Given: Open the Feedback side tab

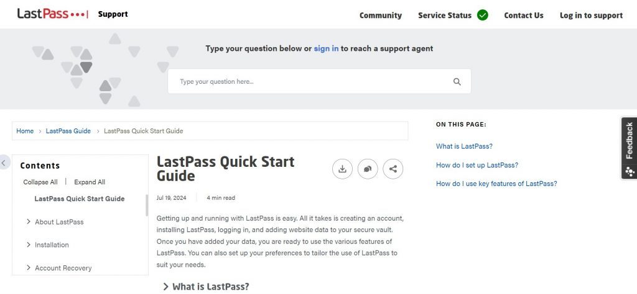Looking at the screenshot, I should tap(630, 148).
